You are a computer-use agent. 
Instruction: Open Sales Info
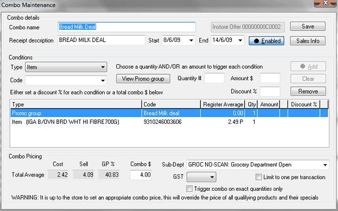coord(308,41)
